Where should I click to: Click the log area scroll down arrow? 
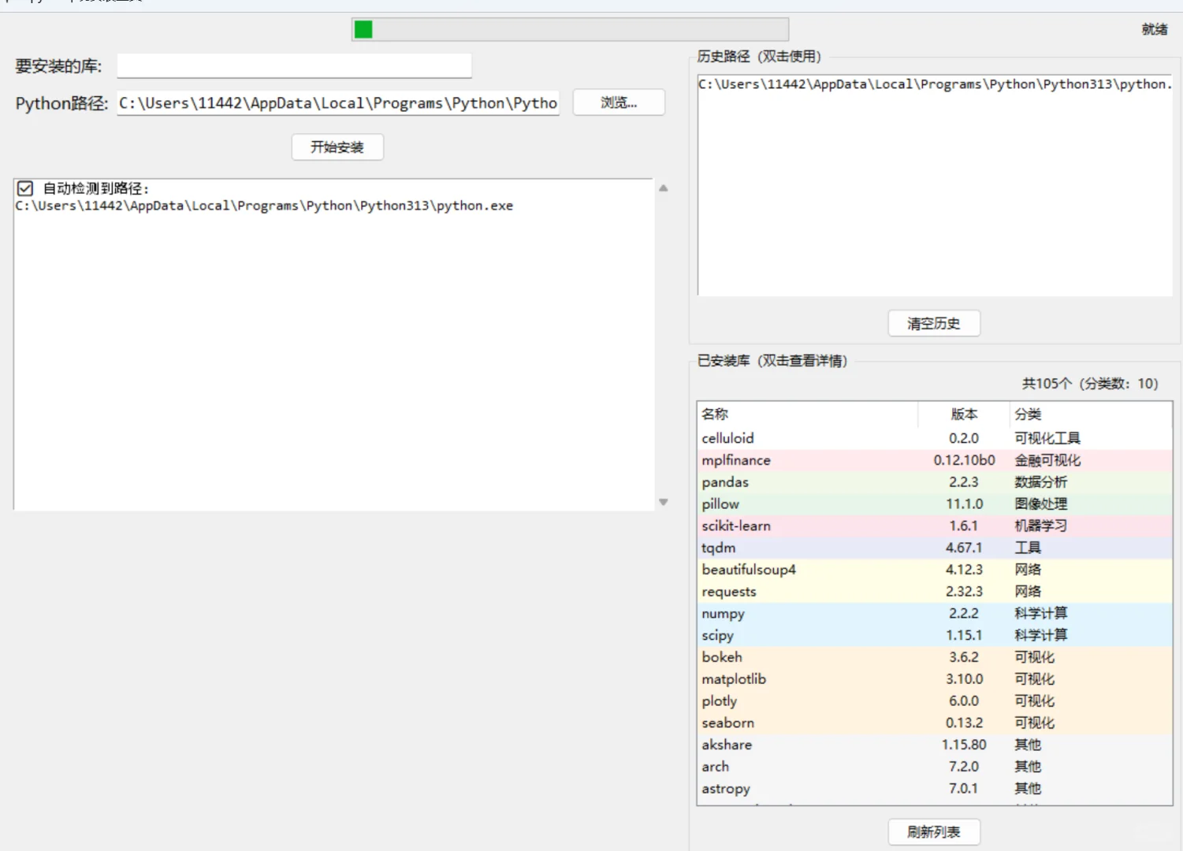[x=664, y=502]
